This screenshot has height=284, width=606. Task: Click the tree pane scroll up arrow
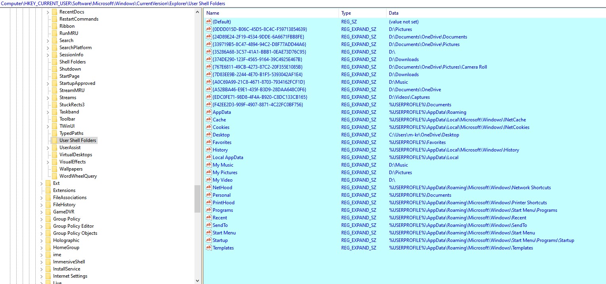pos(198,12)
